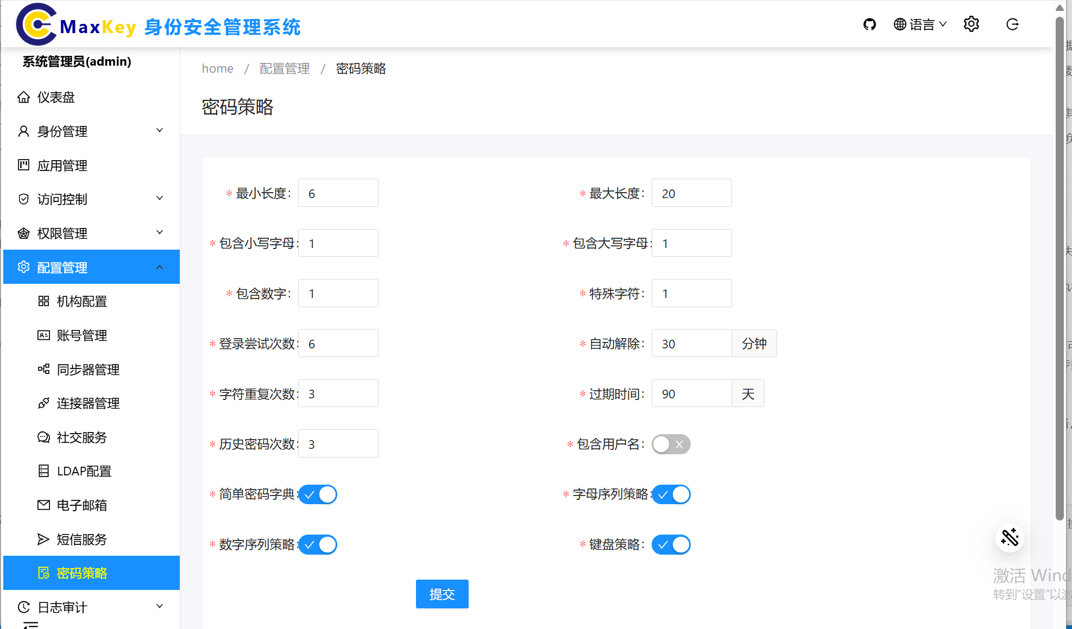This screenshot has height=629, width=1072.
Task: Open 电子邮箱 via its envelope icon
Action: tap(44, 505)
